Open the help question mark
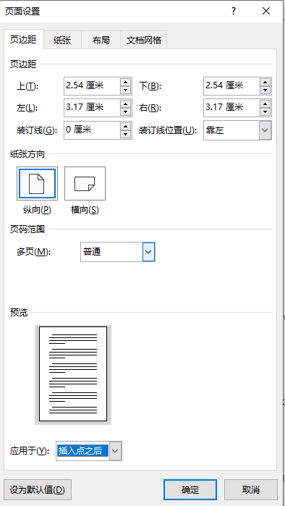This screenshot has width=285, height=506. click(234, 12)
